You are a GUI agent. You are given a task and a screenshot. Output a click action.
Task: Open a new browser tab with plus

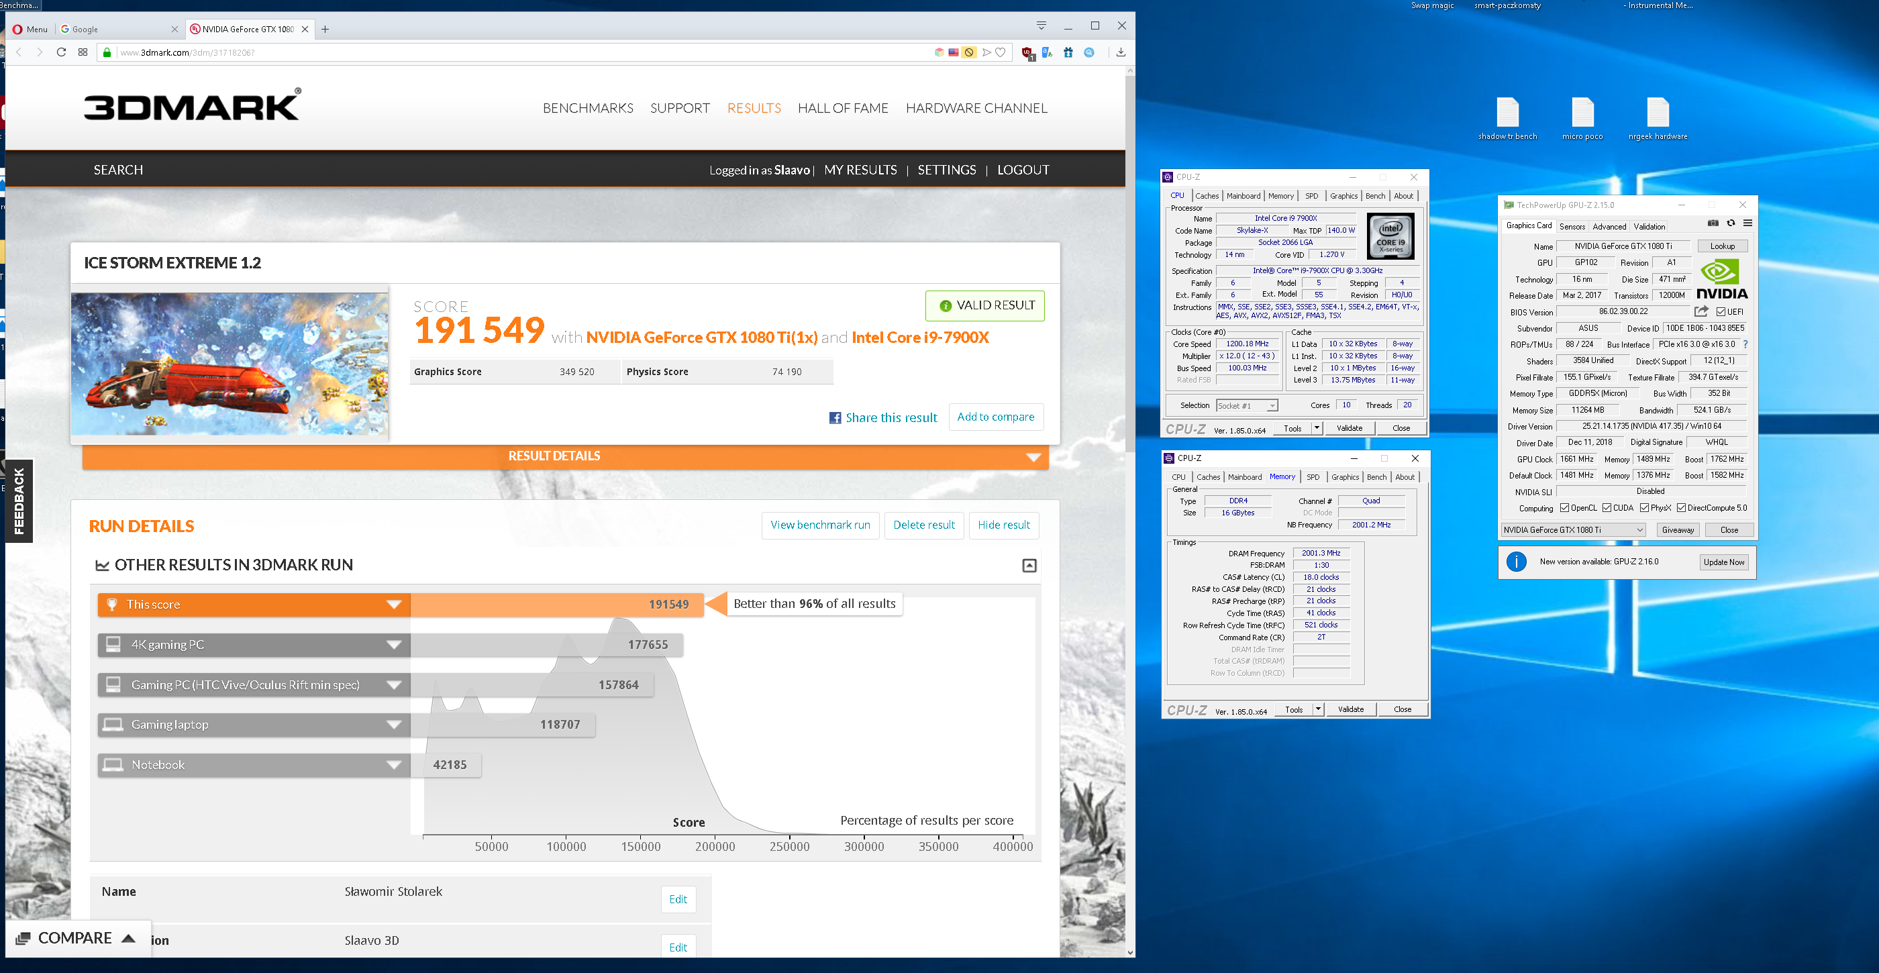coord(325,29)
